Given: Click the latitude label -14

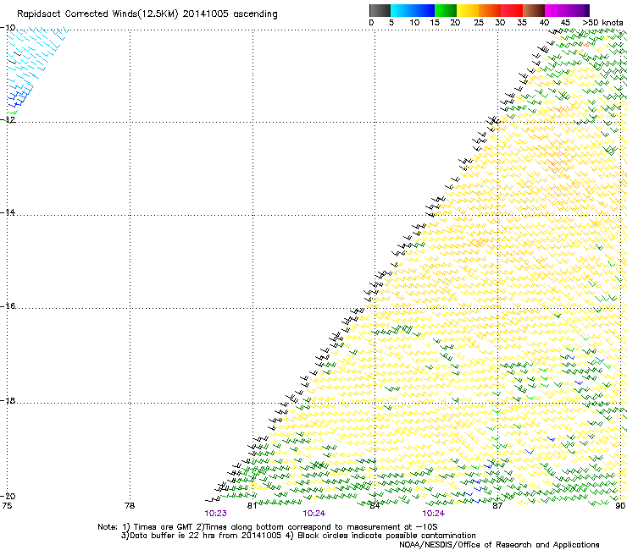Looking at the screenshot, I should (x=8, y=212).
